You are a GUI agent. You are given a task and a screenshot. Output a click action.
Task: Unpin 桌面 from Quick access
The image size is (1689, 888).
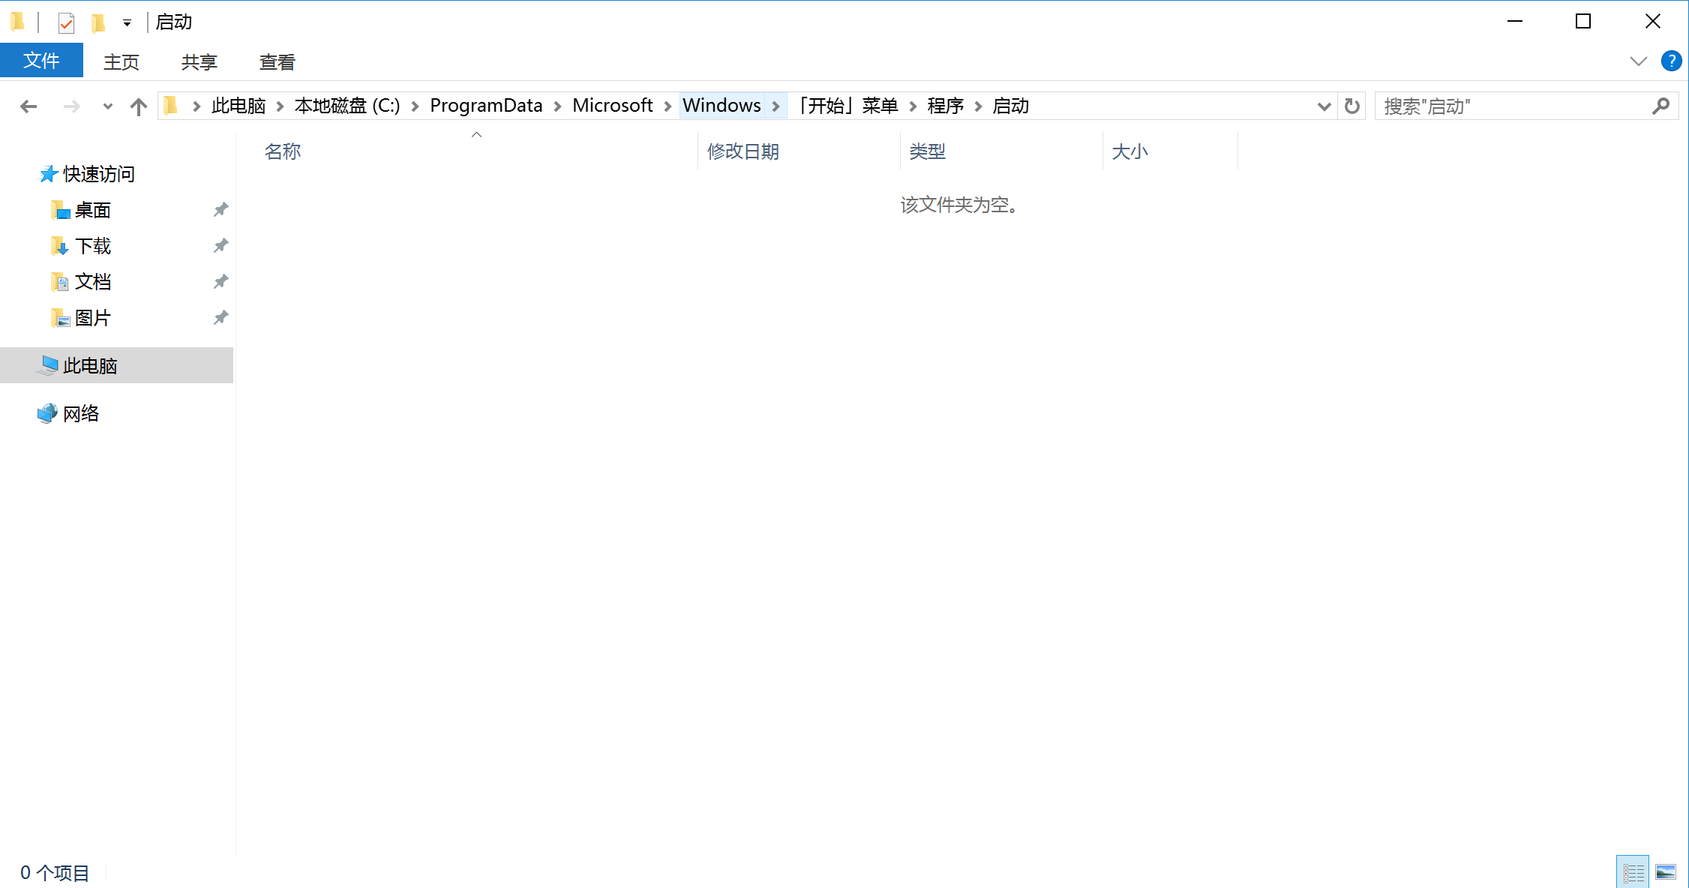(220, 209)
